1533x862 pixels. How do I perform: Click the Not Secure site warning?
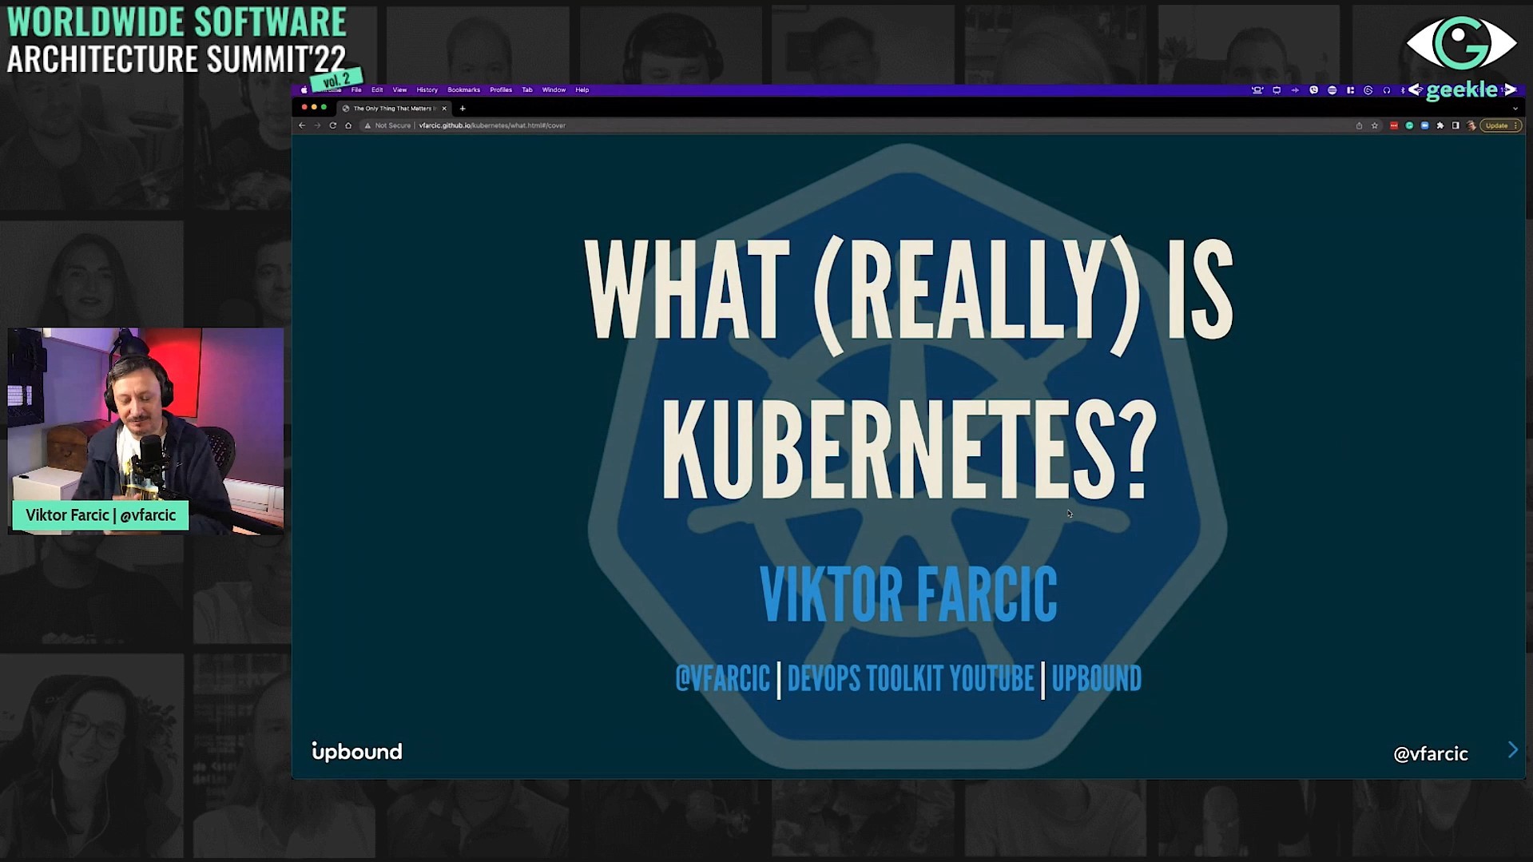[x=387, y=125]
